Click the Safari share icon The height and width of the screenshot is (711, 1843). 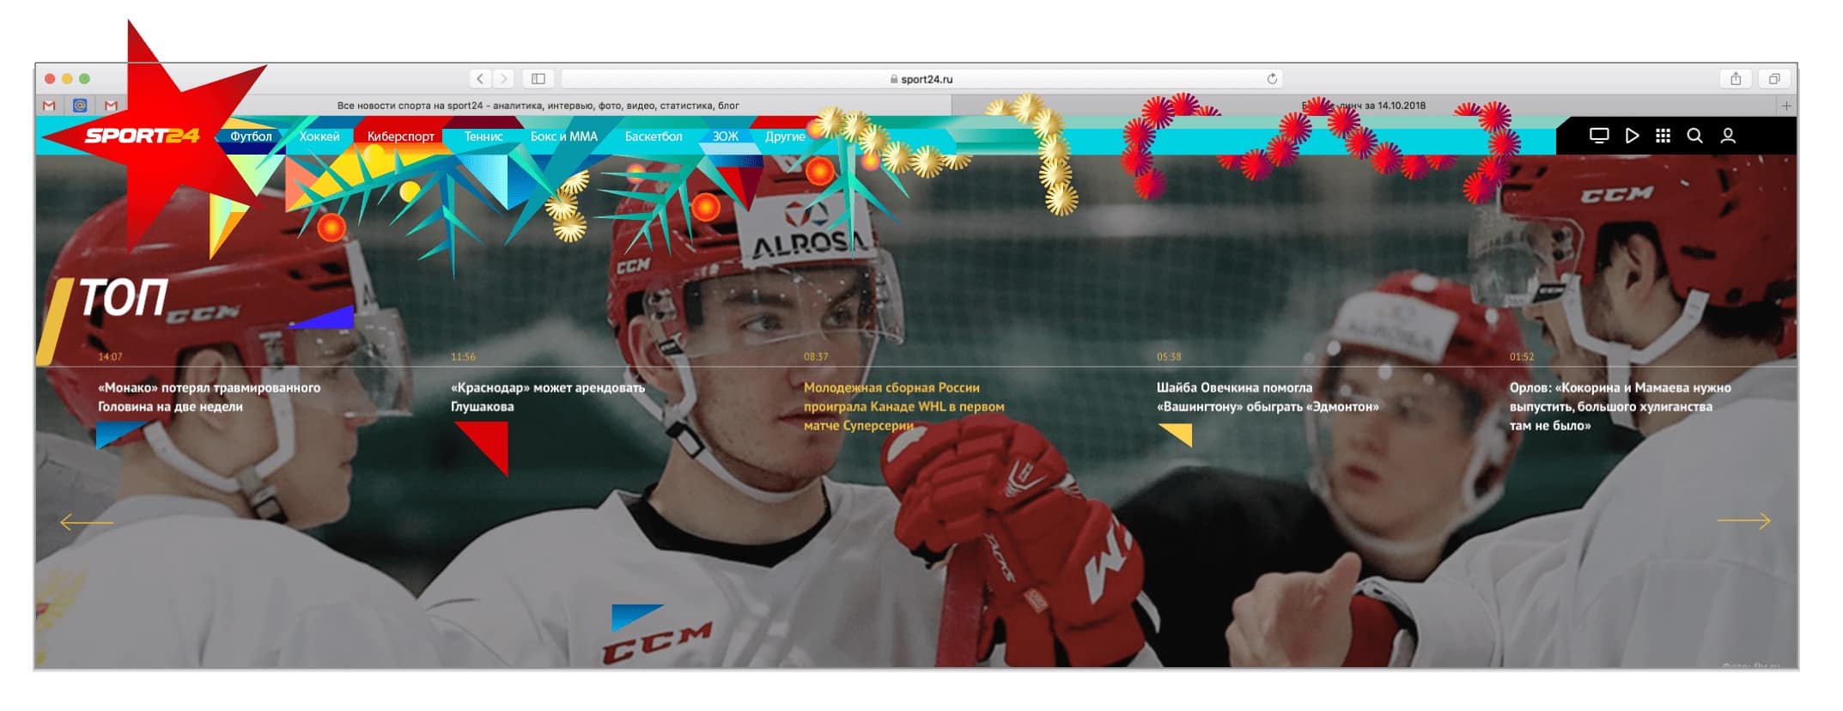point(1736,79)
